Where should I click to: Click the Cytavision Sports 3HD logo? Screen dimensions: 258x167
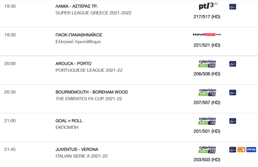207,150
